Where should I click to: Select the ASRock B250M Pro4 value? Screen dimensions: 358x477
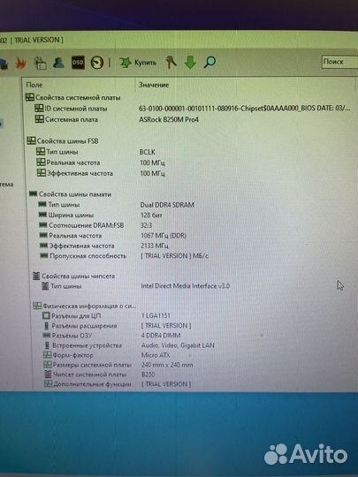[169, 119]
